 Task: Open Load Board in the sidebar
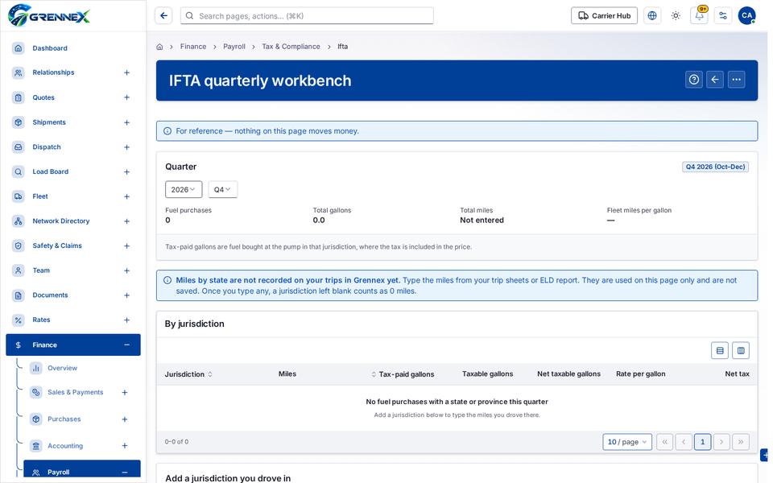click(x=73, y=171)
